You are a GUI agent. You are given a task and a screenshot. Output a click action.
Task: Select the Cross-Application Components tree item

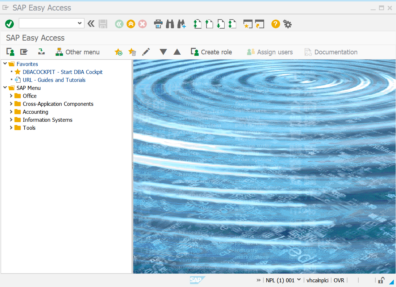pyautogui.click(x=58, y=104)
